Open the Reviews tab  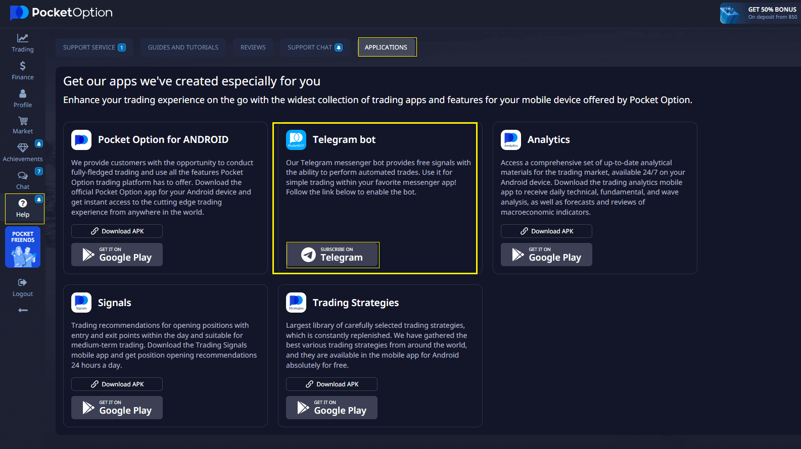click(x=253, y=47)
